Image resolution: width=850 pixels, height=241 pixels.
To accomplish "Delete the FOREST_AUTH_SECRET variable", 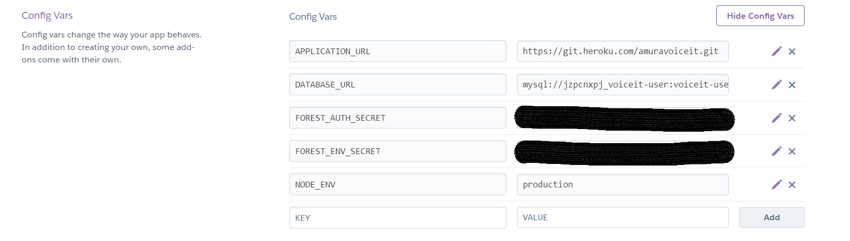I will pyautogui.click(x=792, y=118).
